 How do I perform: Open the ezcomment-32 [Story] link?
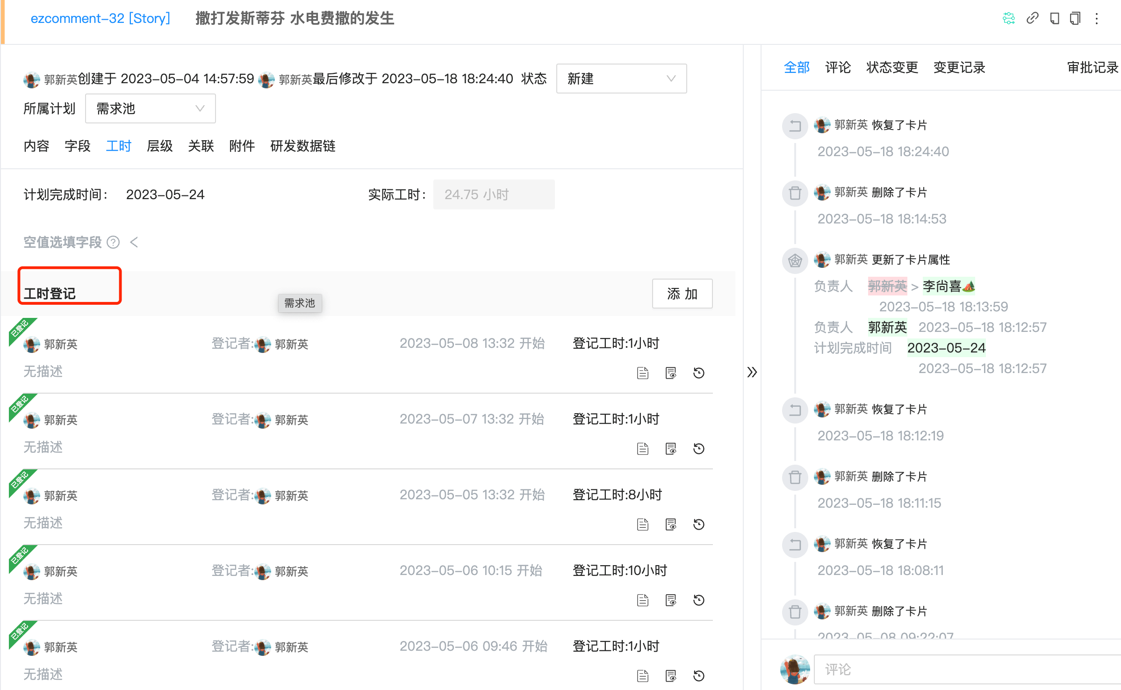101,19
